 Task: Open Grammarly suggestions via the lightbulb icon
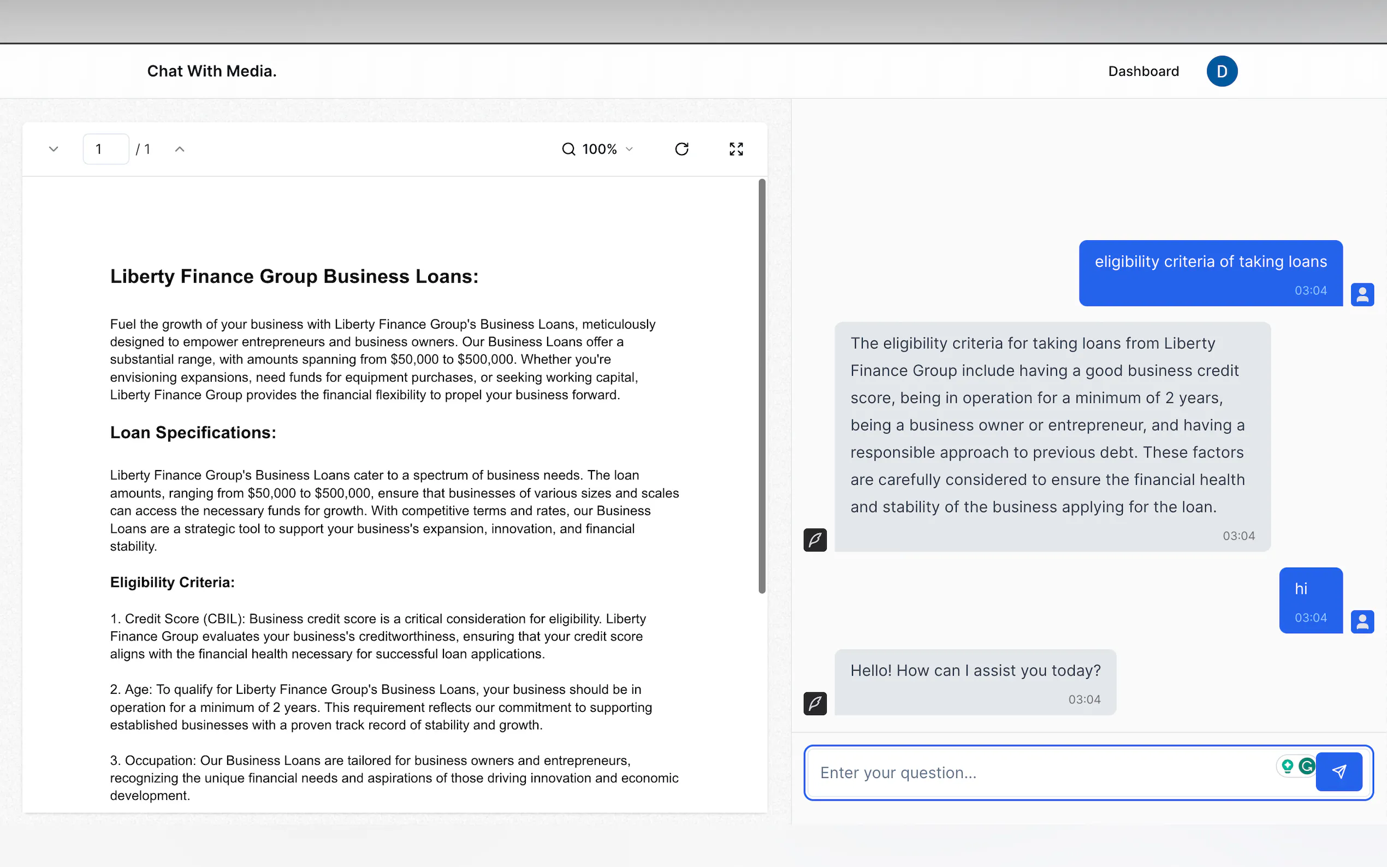[1286, 765]
